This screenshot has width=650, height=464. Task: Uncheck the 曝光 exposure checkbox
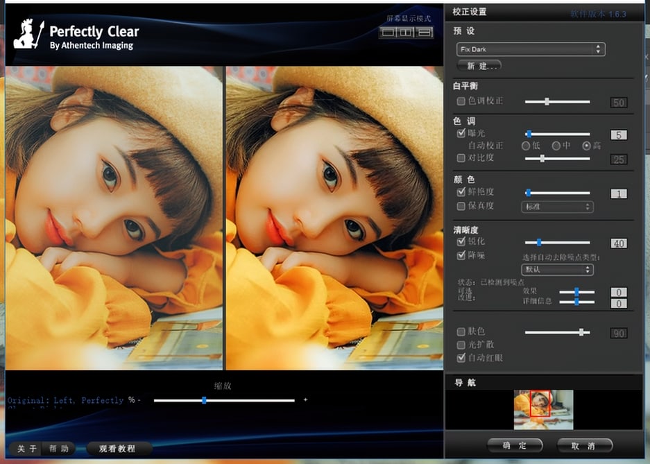coord(461,133)
